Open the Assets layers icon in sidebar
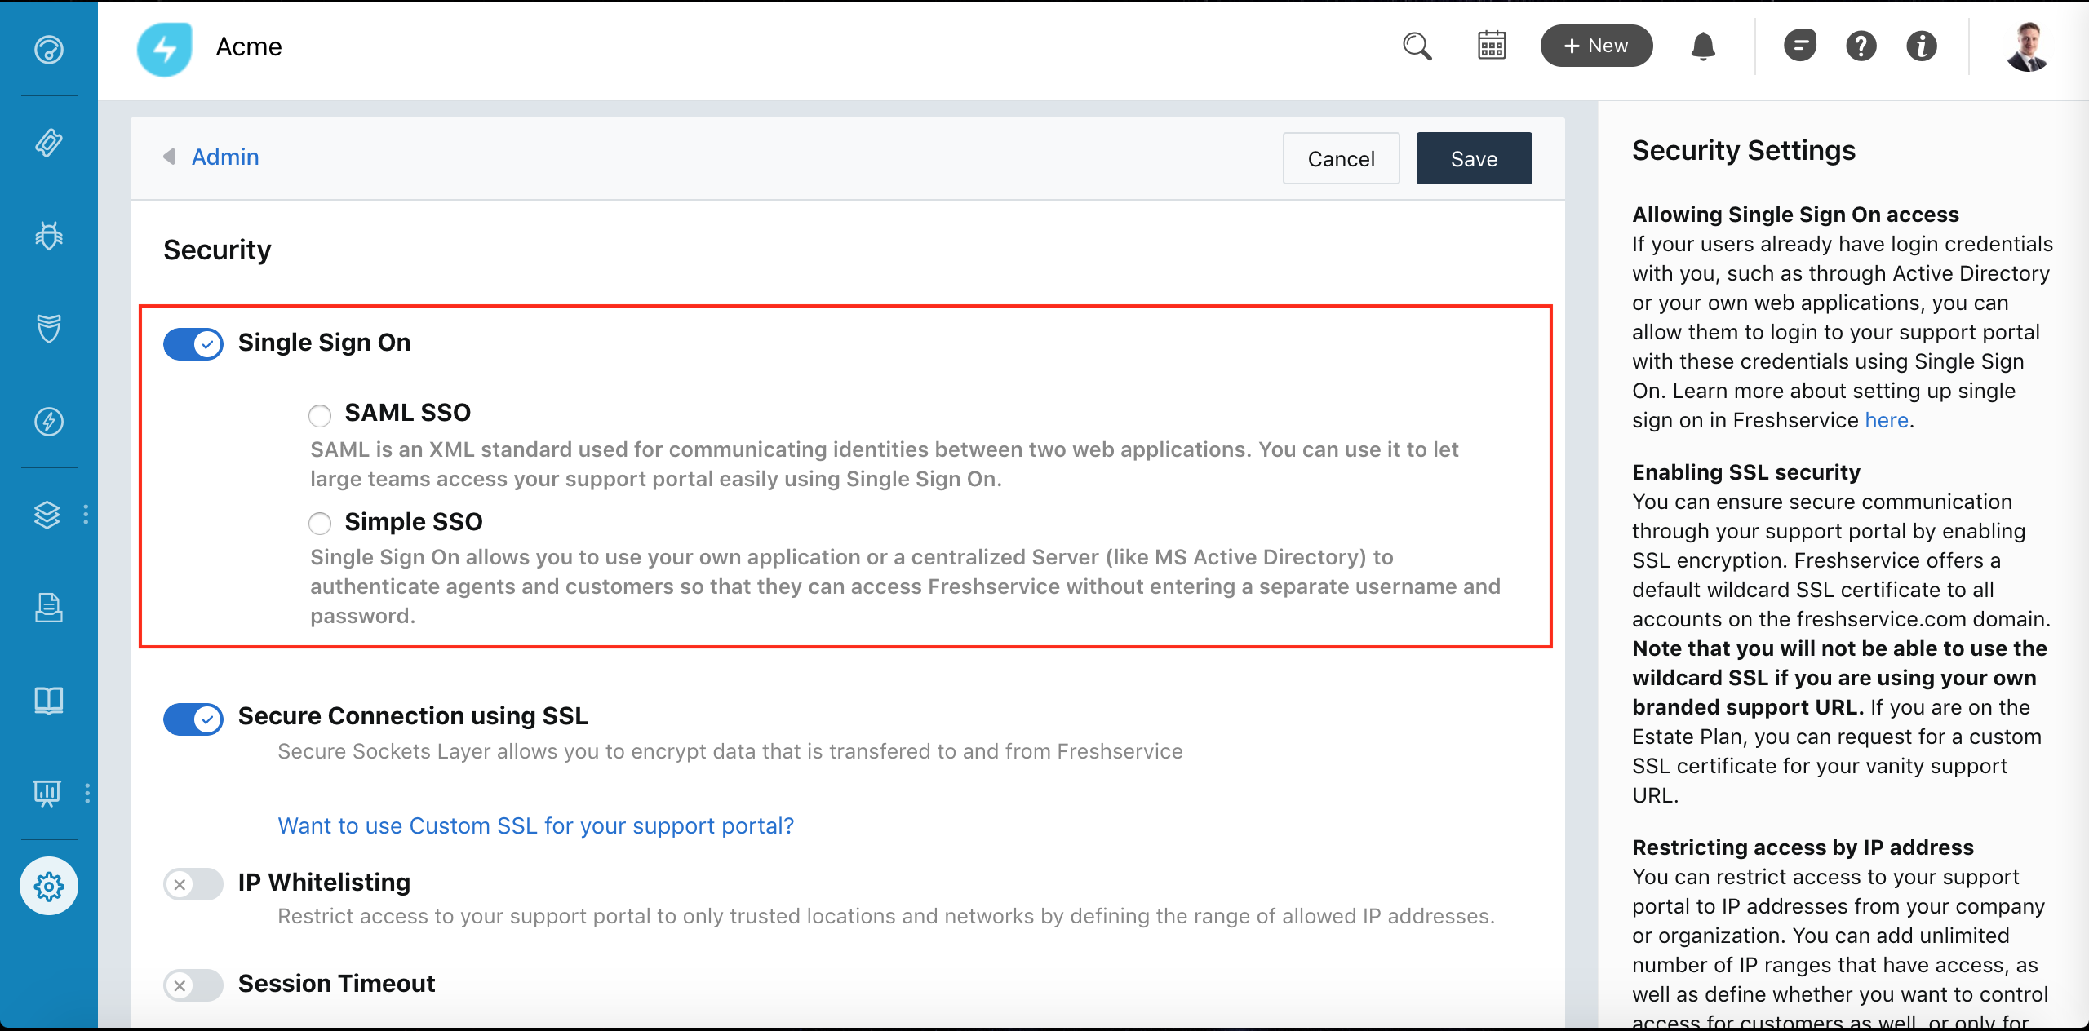This screenshot has width=2089, height=1031. (x=47, y=515)
